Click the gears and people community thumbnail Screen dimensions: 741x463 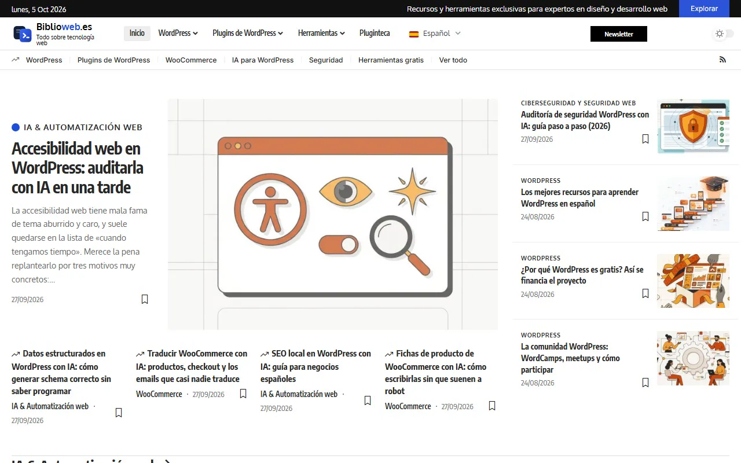[693, 358]
